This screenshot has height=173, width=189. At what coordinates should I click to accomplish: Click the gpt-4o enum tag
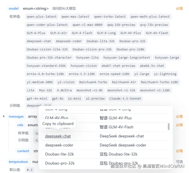tap(58, 99)
